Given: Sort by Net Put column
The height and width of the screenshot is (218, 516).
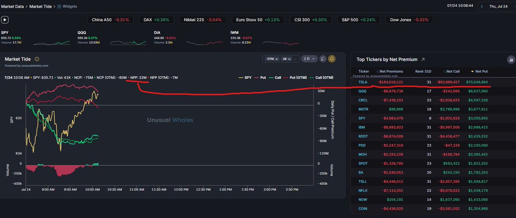Looking at the screenshot, I should click(x=480, y=71).
